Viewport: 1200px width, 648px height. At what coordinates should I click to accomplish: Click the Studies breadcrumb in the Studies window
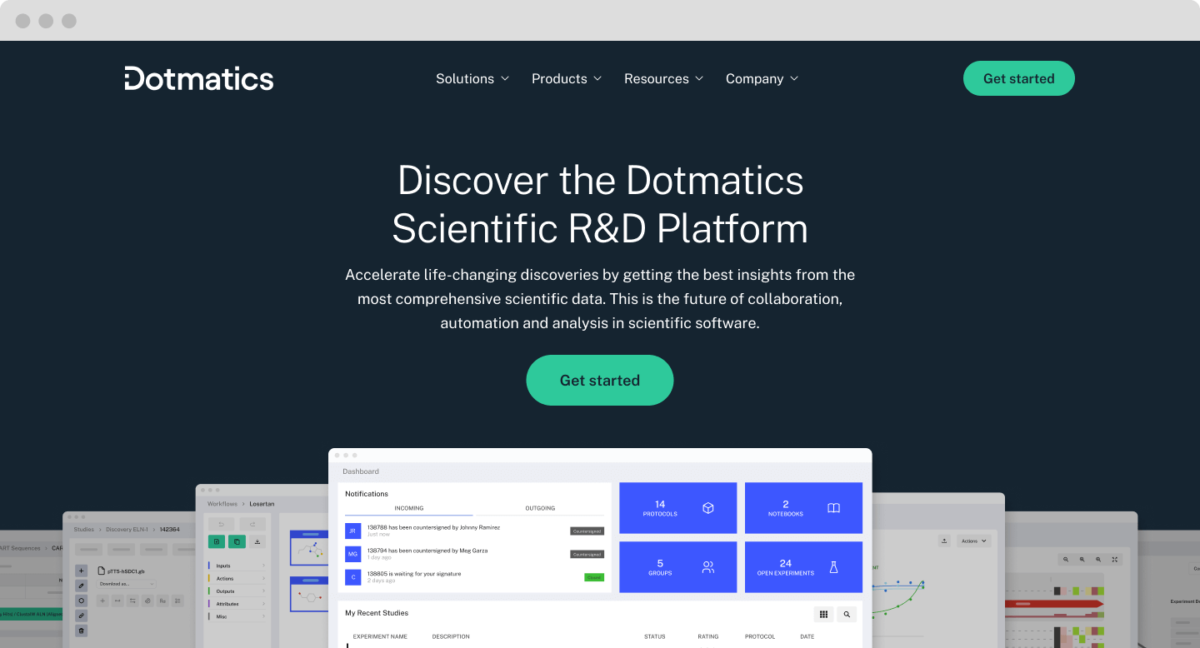83,529
